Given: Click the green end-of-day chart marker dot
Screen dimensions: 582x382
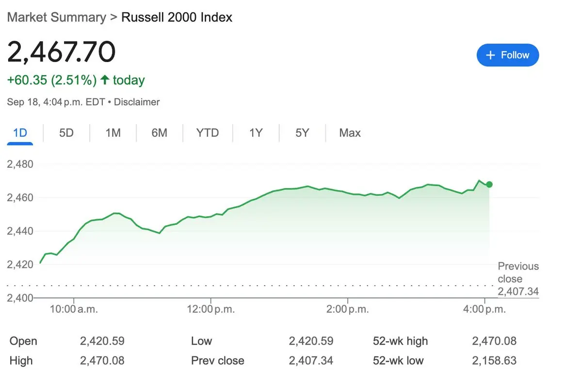Looking at the screenshot, I should pyautogui.click(x=489, y=184).
